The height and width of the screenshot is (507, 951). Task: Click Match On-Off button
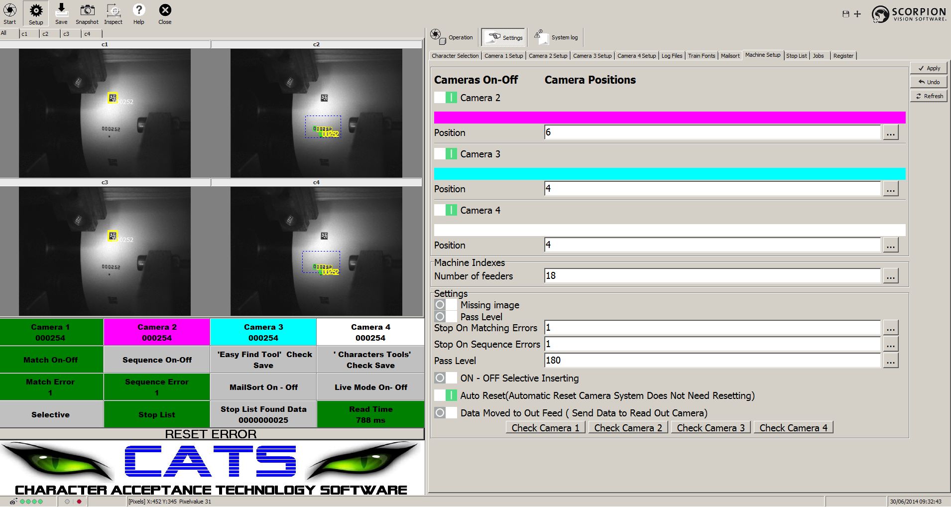point(51,360)
